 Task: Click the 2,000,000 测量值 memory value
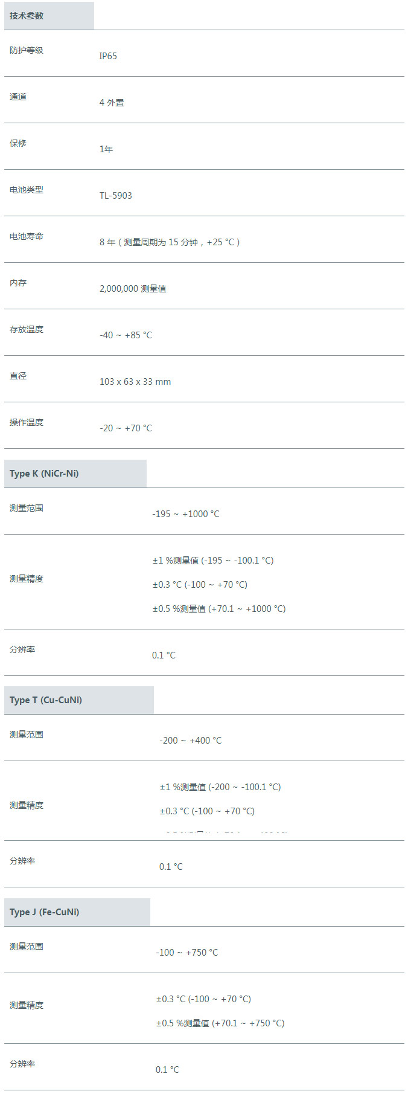pyautogui.click(x=133, y=289)
